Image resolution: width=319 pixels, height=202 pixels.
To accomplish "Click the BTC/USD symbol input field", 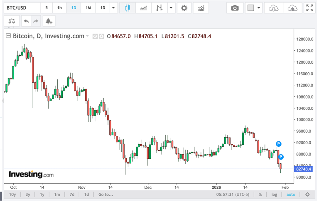I will coord(22,8).
